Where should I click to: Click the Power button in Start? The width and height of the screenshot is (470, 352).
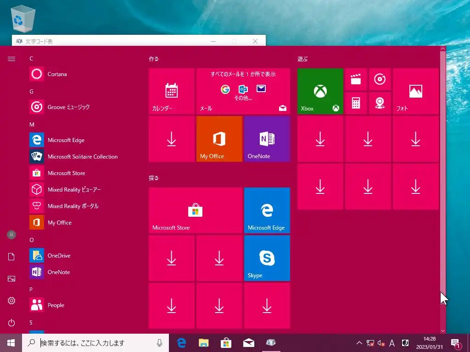coord(11,323)
